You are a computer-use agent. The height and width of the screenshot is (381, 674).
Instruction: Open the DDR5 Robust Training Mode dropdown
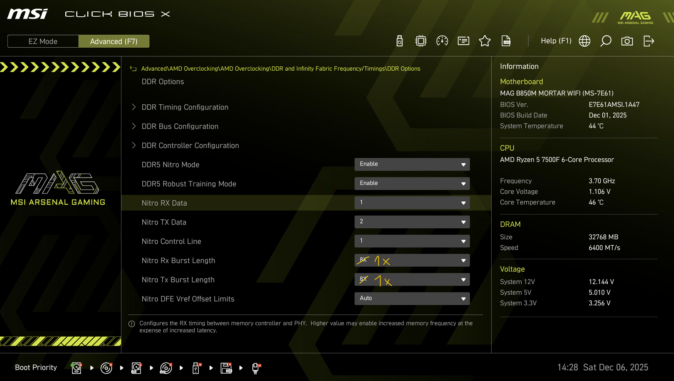[412, 184]
